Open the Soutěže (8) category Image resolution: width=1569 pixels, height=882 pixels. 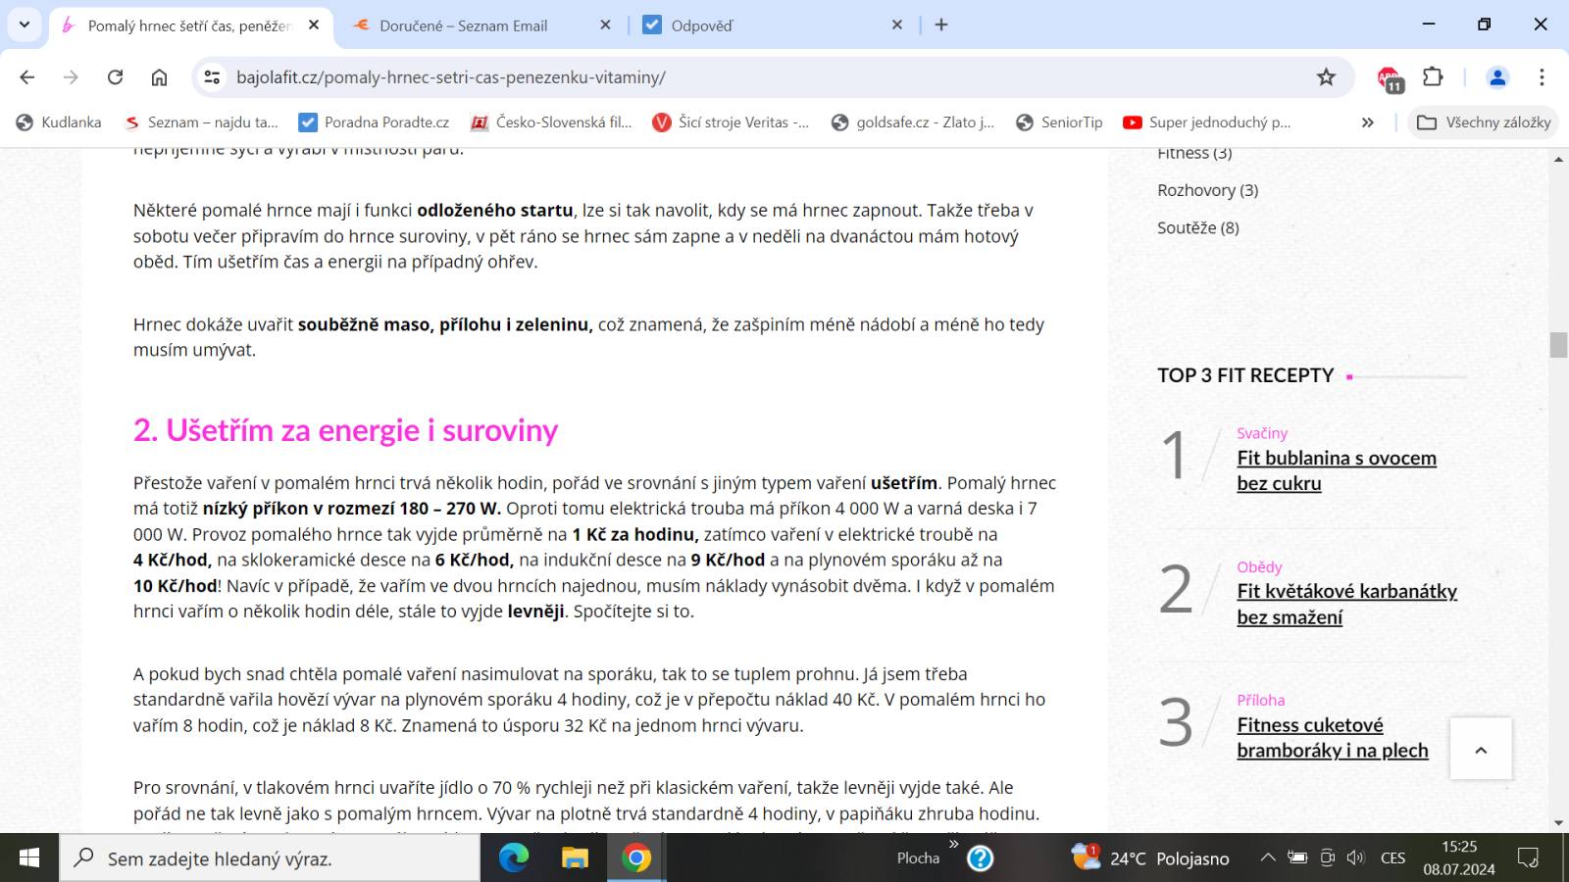pos(1198,227)
